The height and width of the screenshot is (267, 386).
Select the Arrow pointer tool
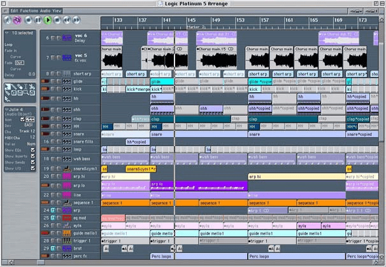(x=8, y=86)
